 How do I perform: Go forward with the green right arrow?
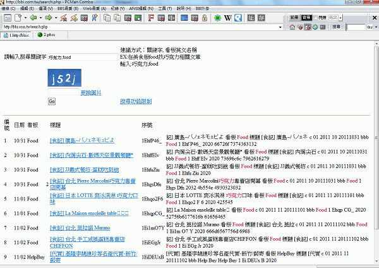(49, 18)
